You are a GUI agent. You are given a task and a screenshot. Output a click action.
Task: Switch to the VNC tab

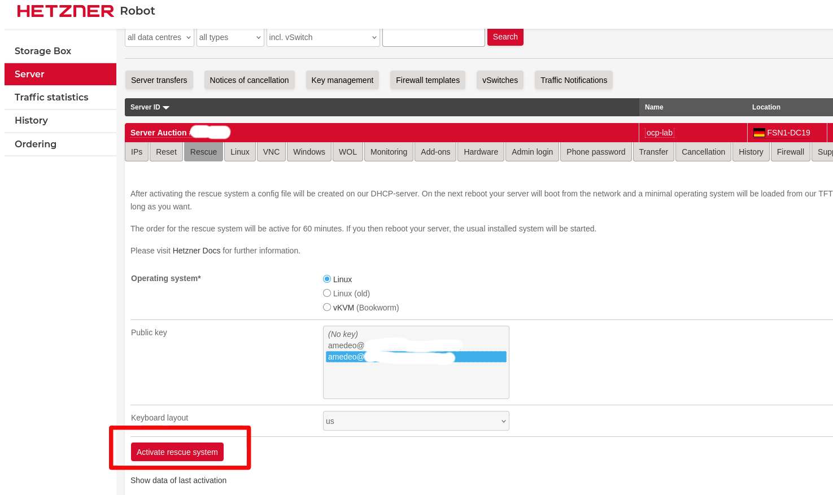272,152
